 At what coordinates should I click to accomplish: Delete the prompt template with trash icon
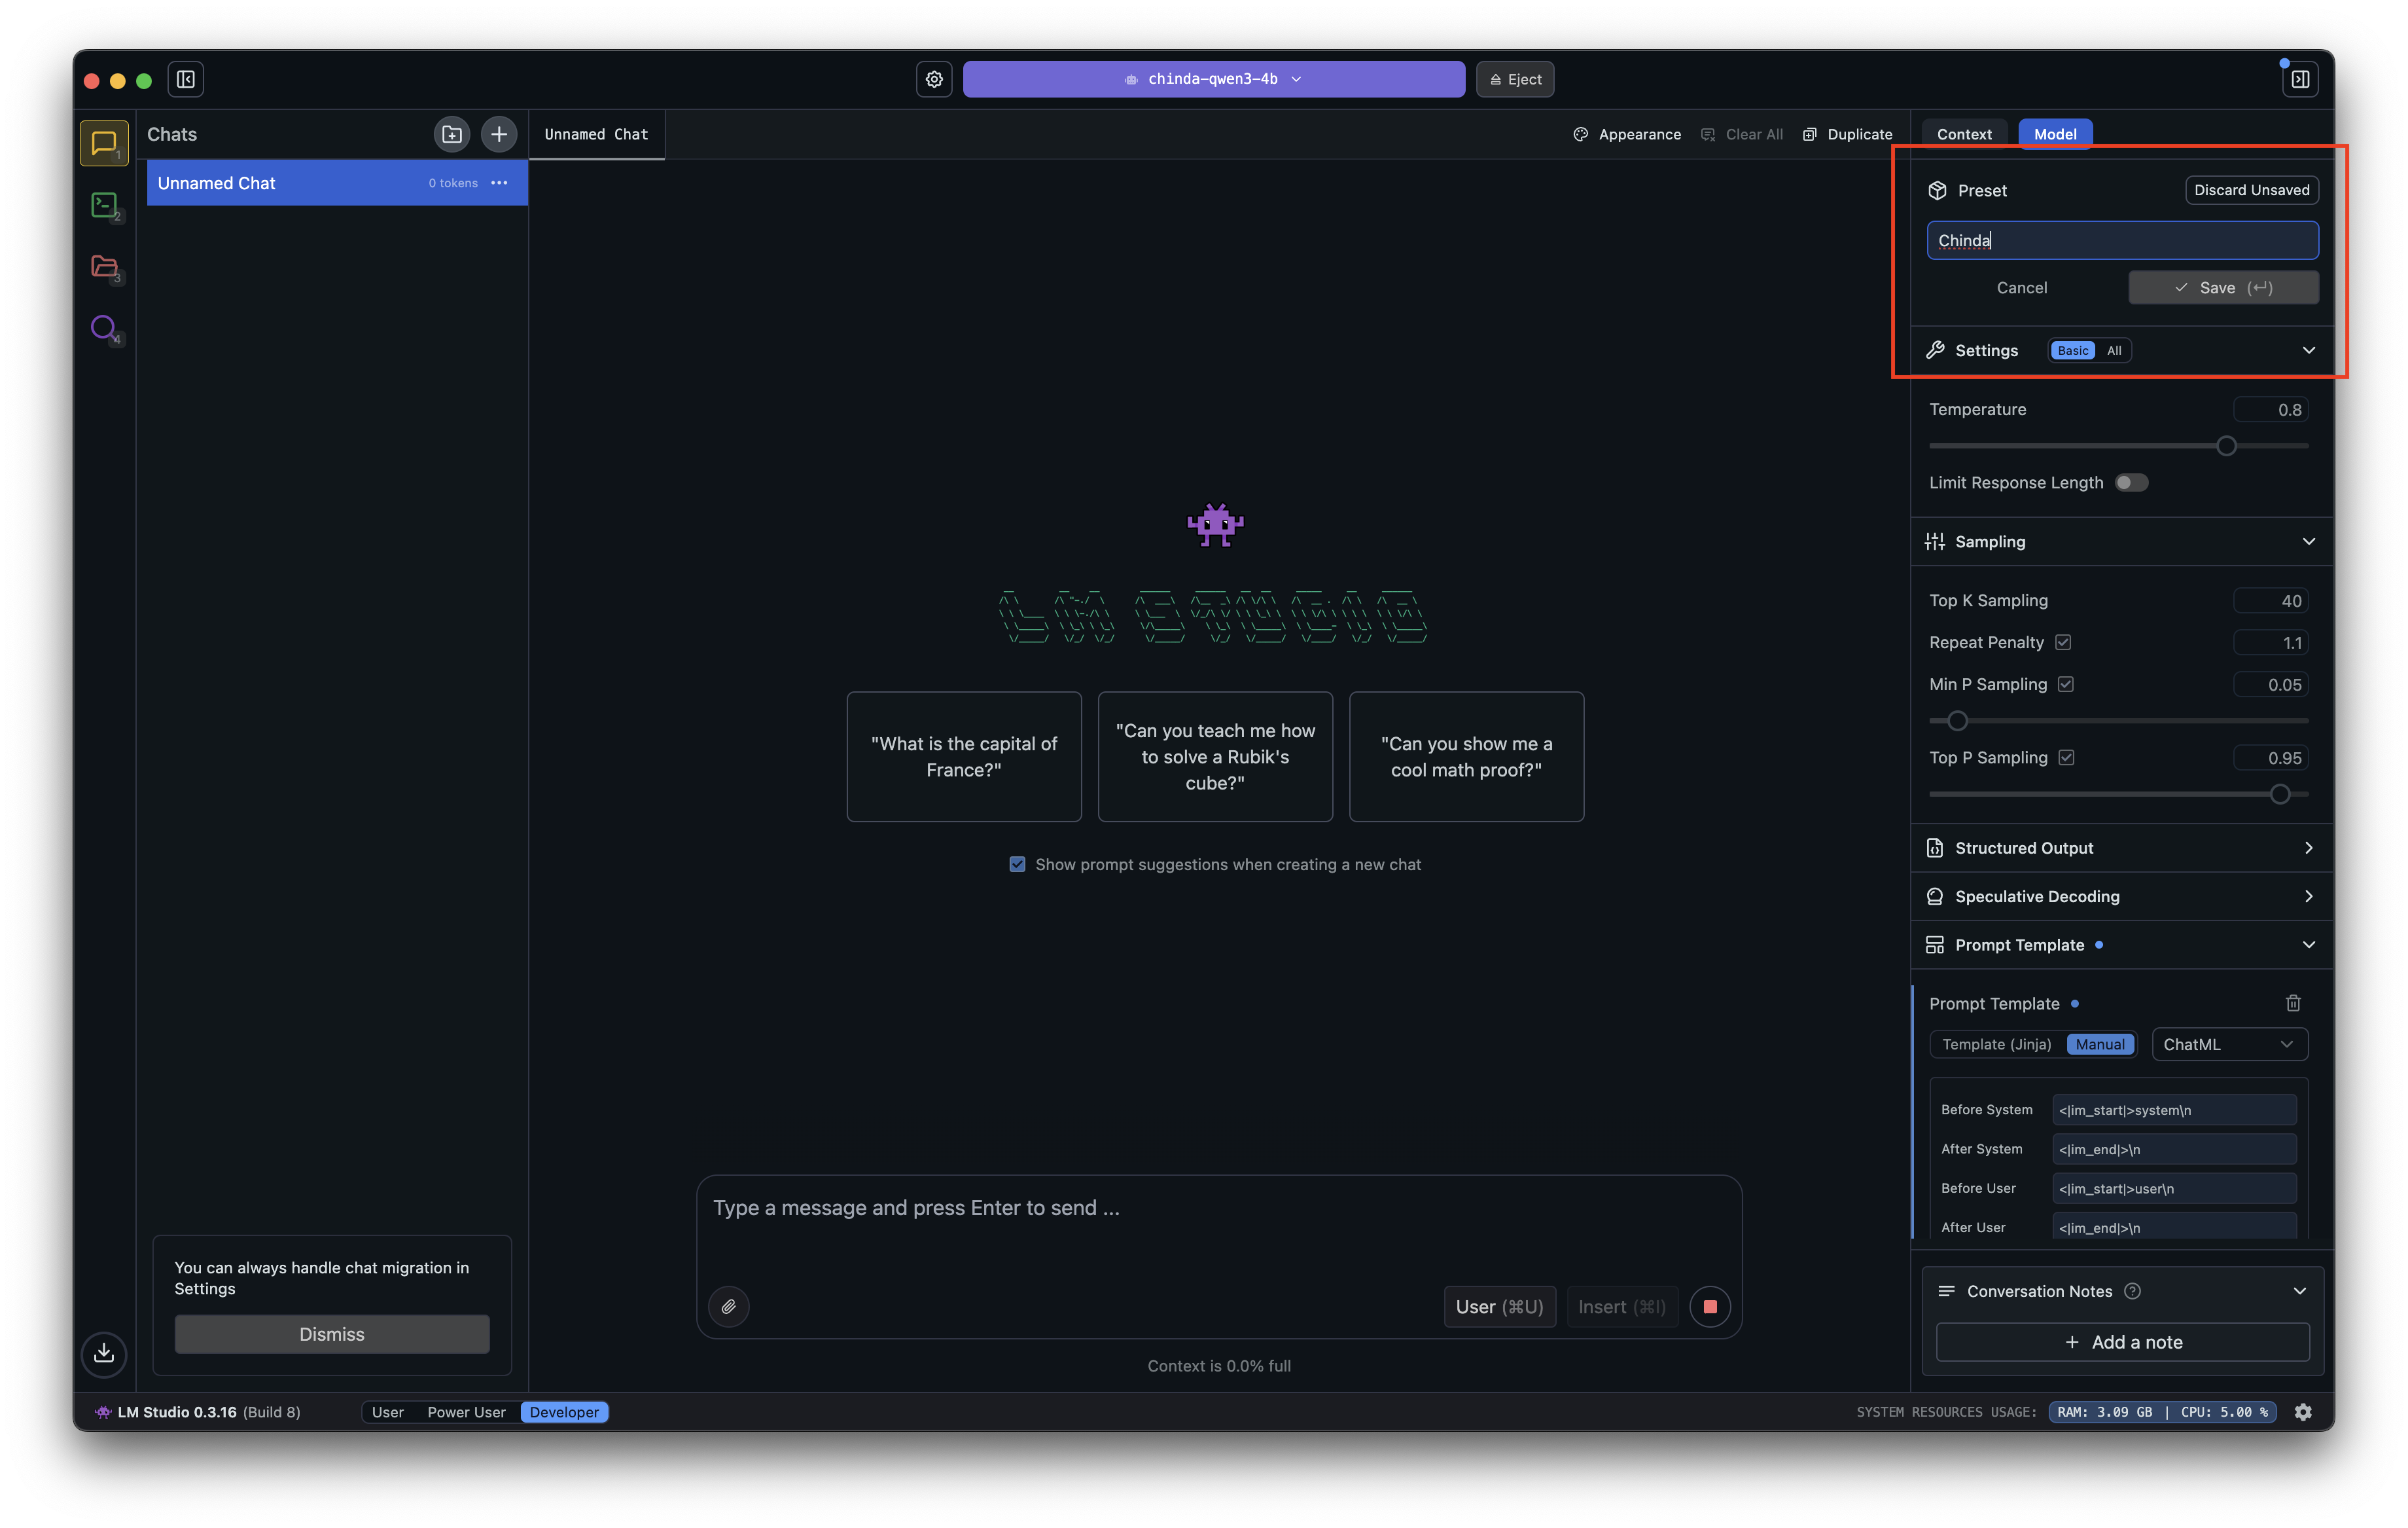click(x=2293, y=1003)
